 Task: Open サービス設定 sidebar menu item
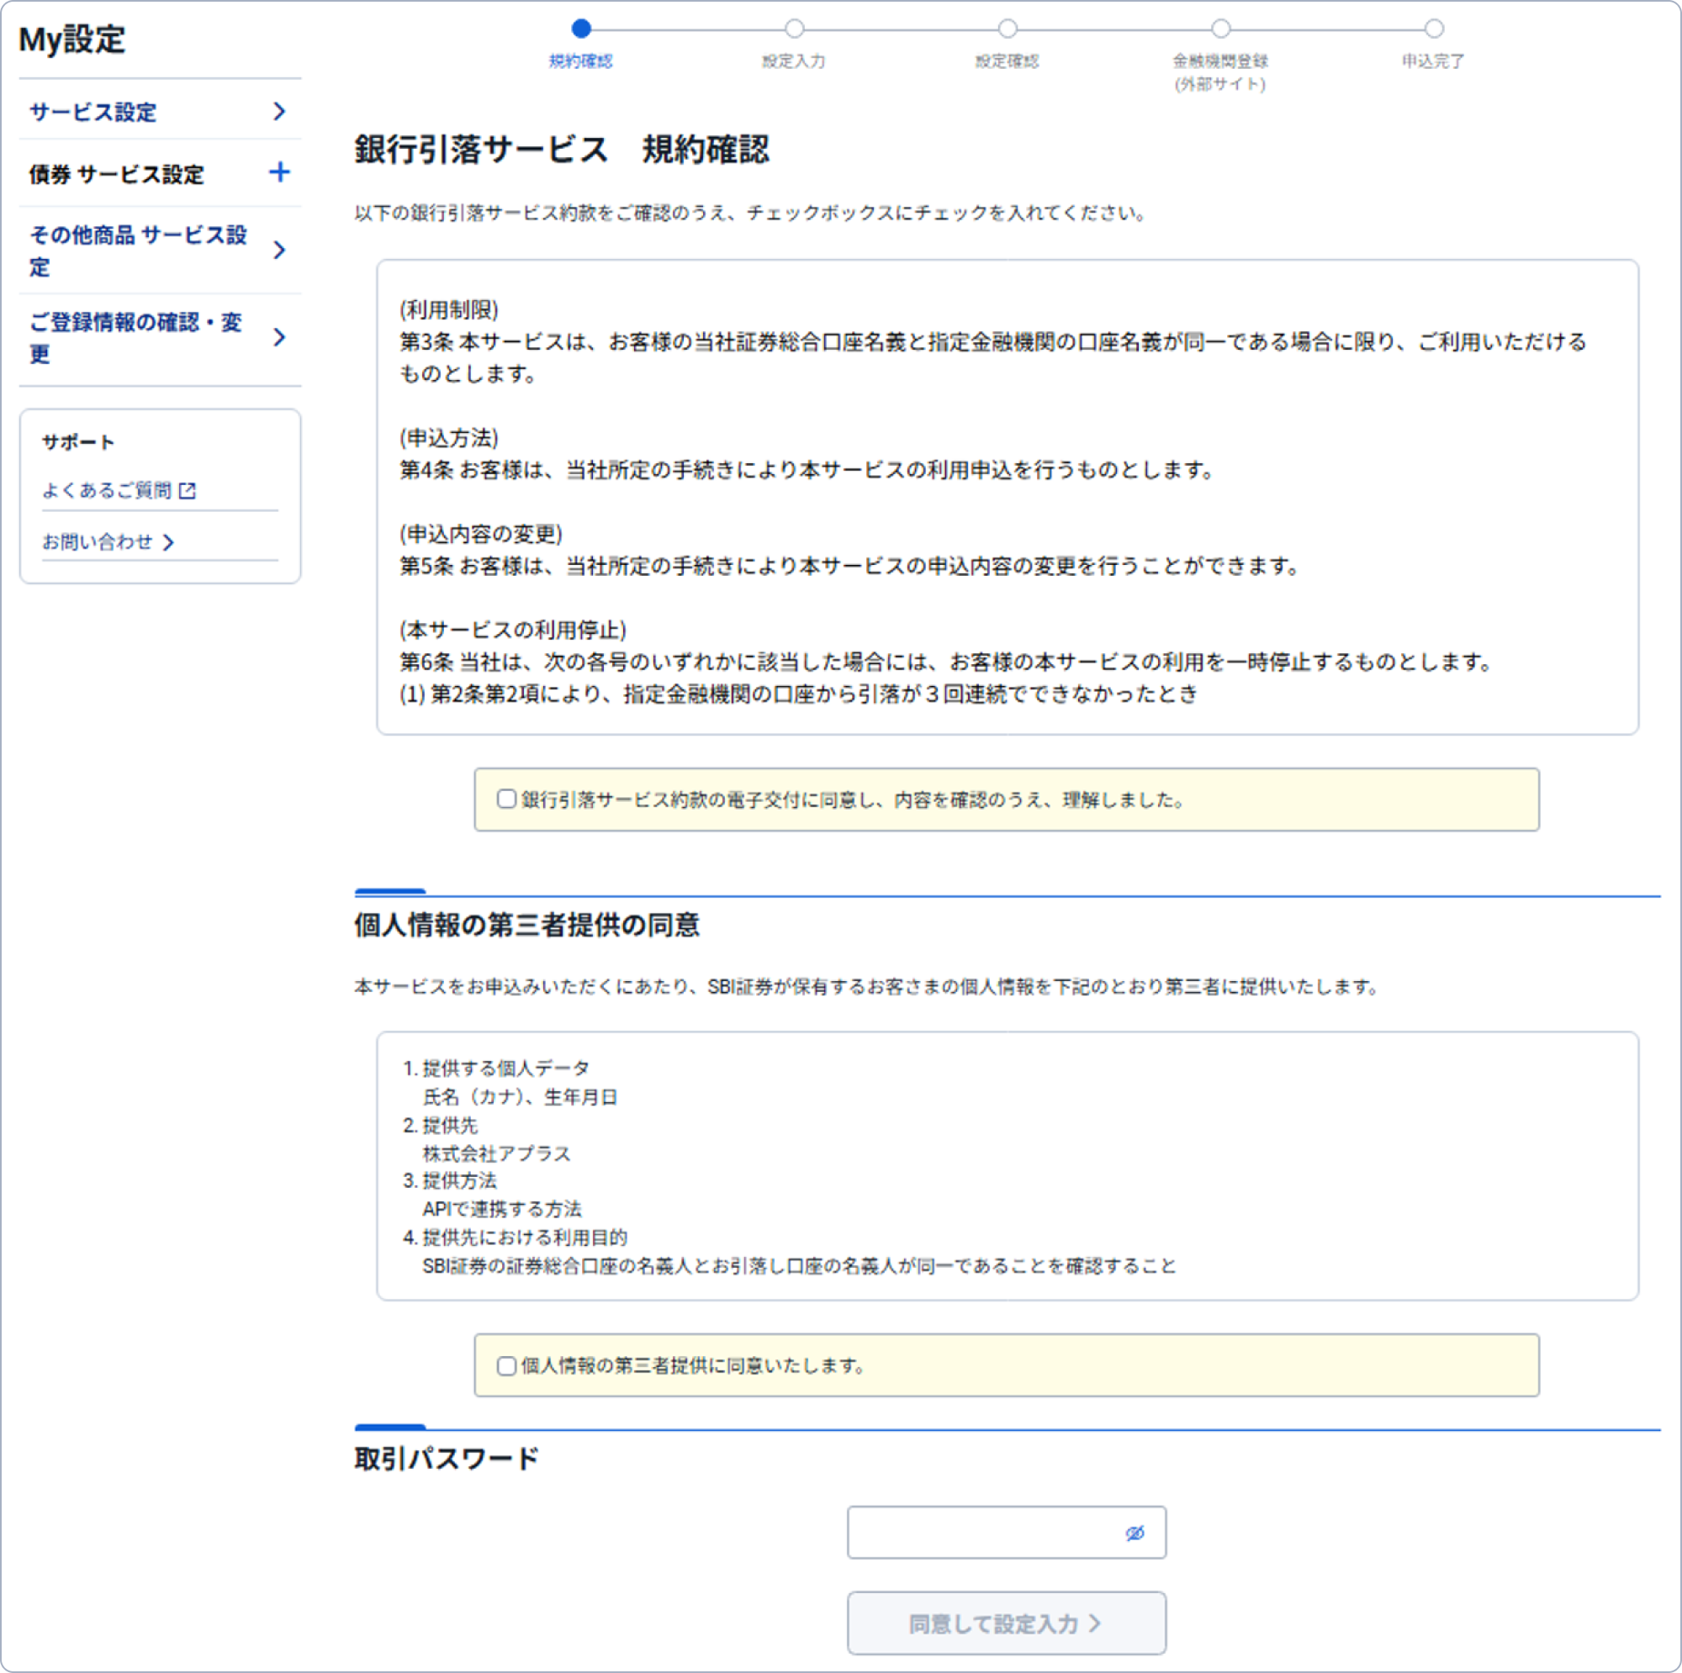(x=93, y=113)
